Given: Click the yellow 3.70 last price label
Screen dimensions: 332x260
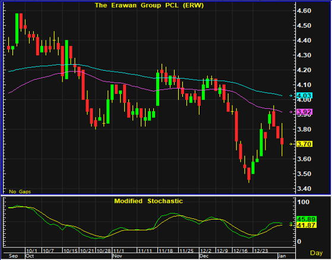Looking at the screenshot, I should tap(304, 144).
